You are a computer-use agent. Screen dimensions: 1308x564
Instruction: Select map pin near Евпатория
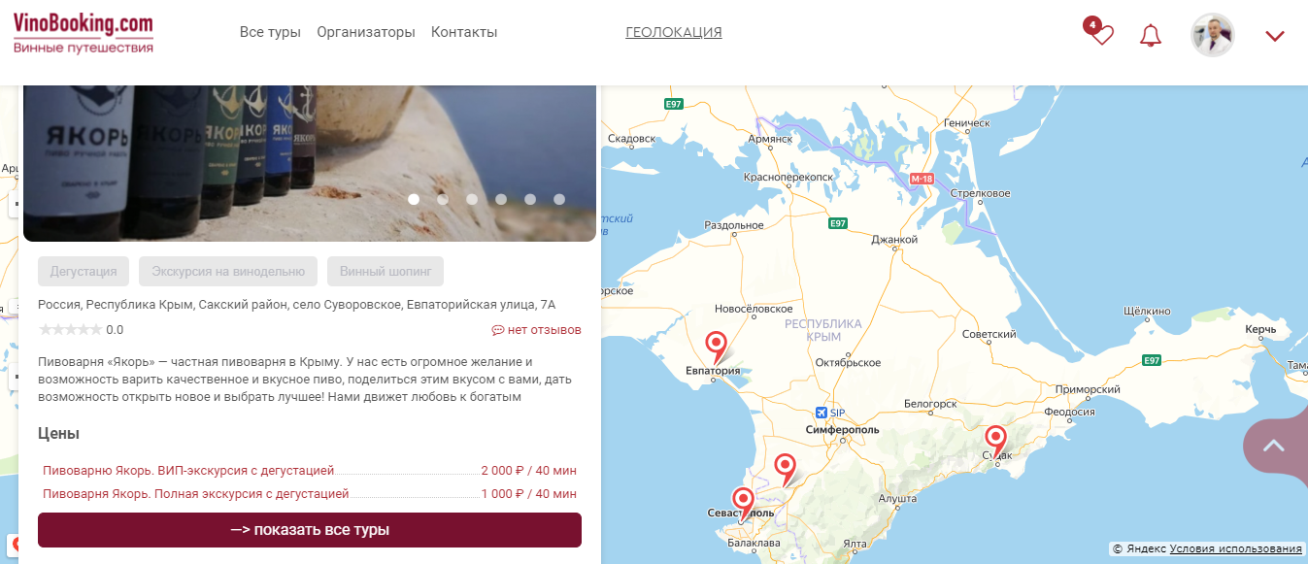tap(716, 346)
